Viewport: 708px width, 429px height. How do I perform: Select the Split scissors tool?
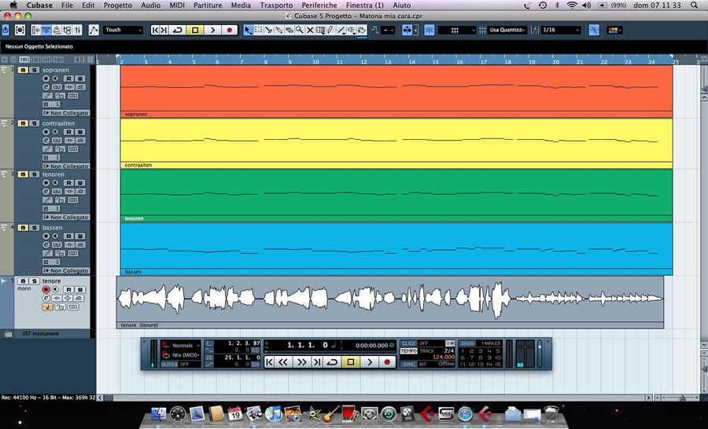pos(269,30)
